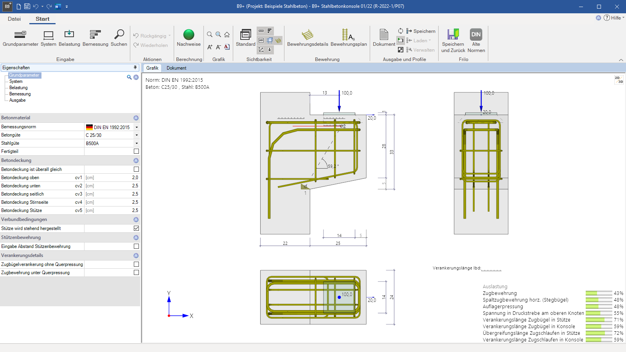The height and width of the screenshot is (352, 626).
Task: Collapse the ribbon with chevron
Action: (x=621, y=60)
